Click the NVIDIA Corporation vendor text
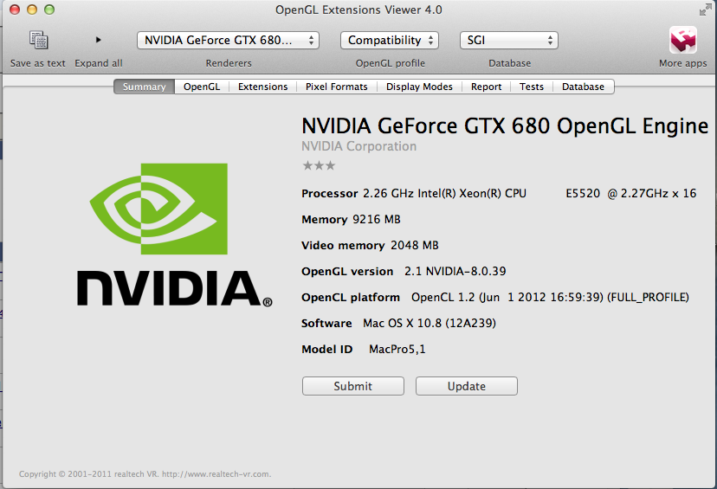Image resolution: width=717 pixels, height=489 pixels. pos(359,146)
